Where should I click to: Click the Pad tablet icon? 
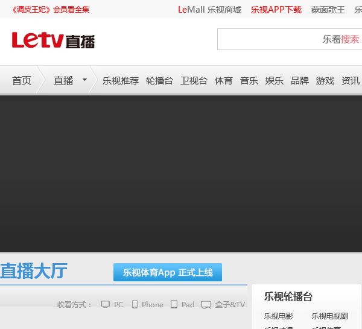tap(174, 304)
